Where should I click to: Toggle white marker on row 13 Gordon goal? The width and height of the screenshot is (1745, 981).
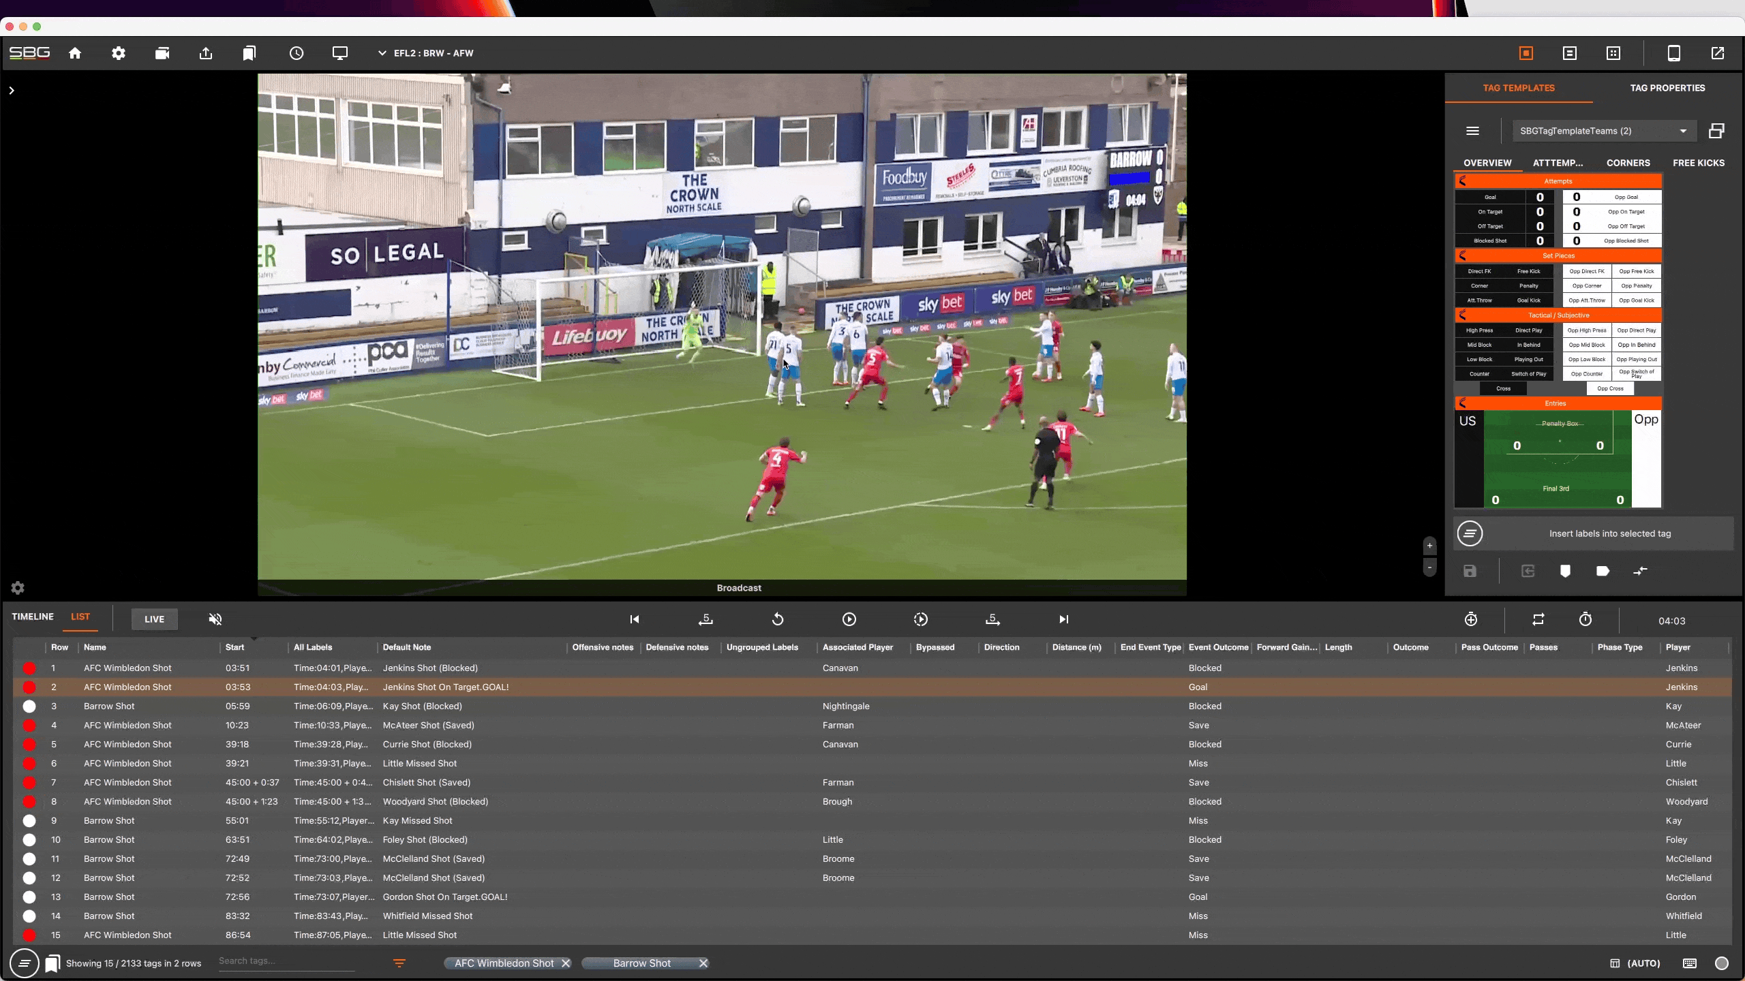[x=29, y=897]
